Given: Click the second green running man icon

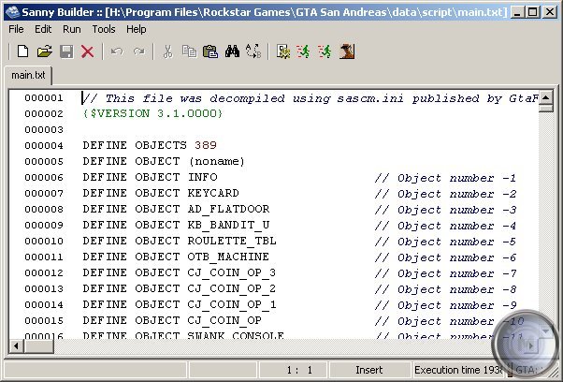Looking at the screenshot, I should [325, 51].
